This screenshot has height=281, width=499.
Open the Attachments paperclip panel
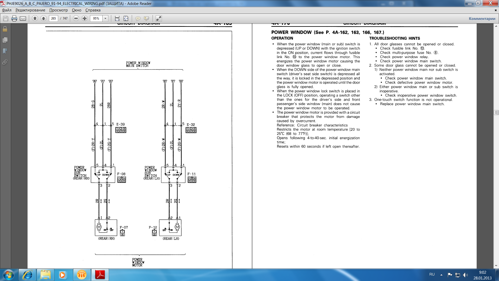click(5, 62)
